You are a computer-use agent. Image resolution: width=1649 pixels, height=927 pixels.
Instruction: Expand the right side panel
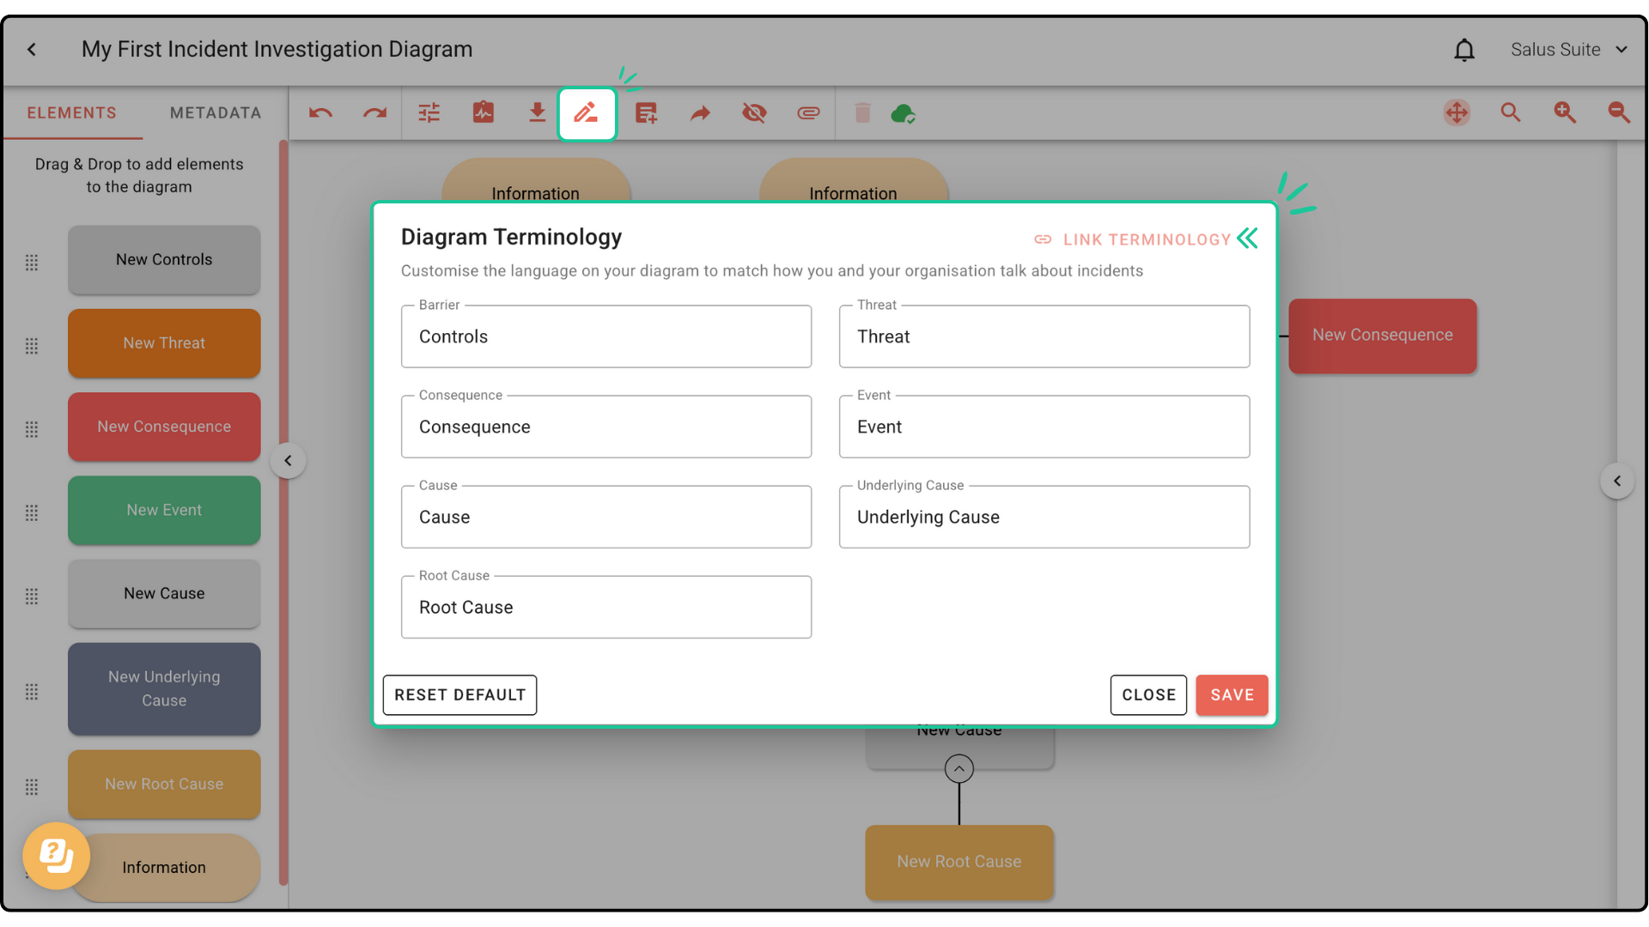click(x=1616, y=481)
